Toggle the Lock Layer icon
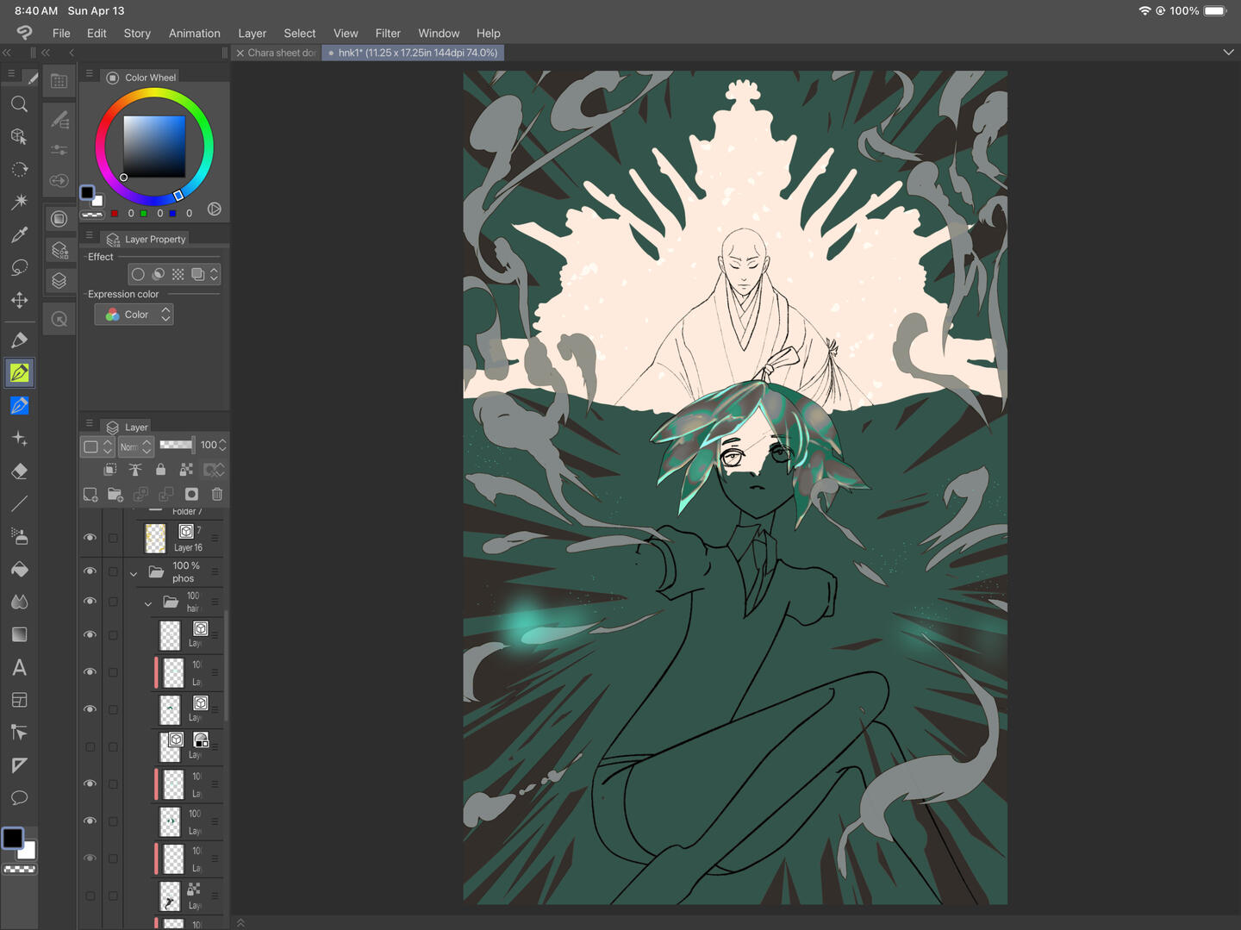 click(160, 470)
